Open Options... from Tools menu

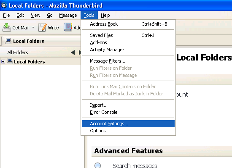coord(128,131)
